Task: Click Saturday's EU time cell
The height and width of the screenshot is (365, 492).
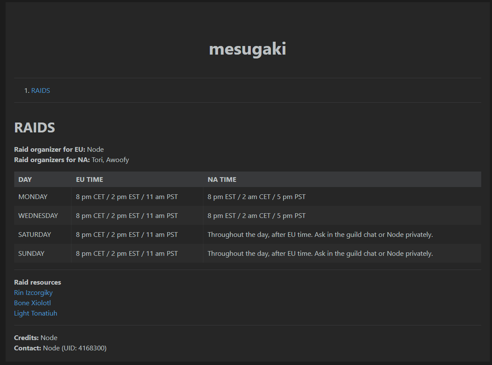Action: point(137,234)
